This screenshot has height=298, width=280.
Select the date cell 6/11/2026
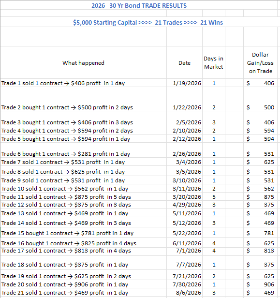coord(184,242)
